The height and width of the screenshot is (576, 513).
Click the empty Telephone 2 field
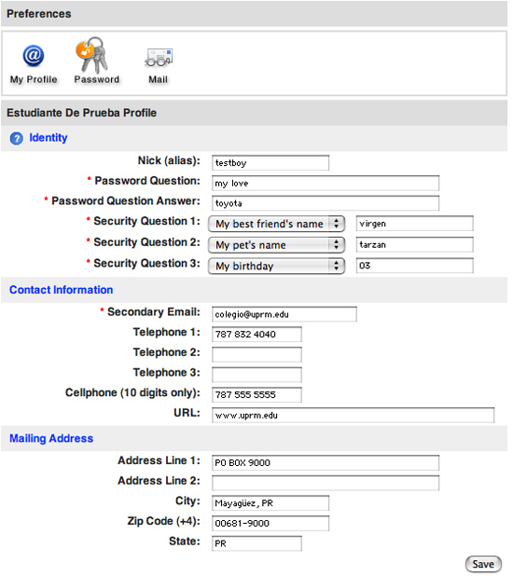point(256,354)
